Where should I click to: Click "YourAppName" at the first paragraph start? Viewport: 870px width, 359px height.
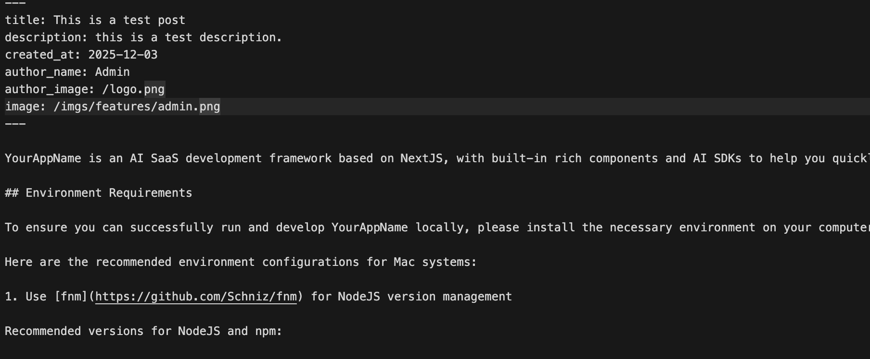pos(43,158)
